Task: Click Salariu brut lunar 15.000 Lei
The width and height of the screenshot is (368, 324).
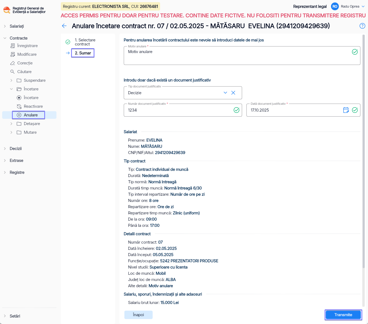Action: [153, 303]
